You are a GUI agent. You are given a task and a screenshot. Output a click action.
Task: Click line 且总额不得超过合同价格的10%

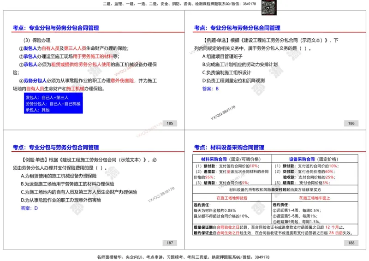coord(222,216)
